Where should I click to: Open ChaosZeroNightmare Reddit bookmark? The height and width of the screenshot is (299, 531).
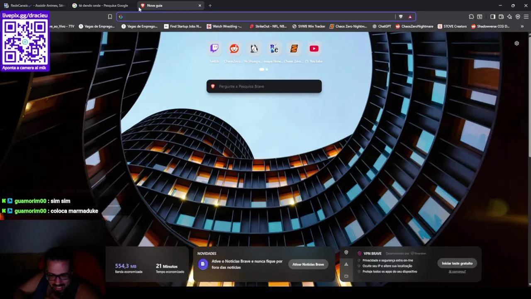[x=414, y=26]
